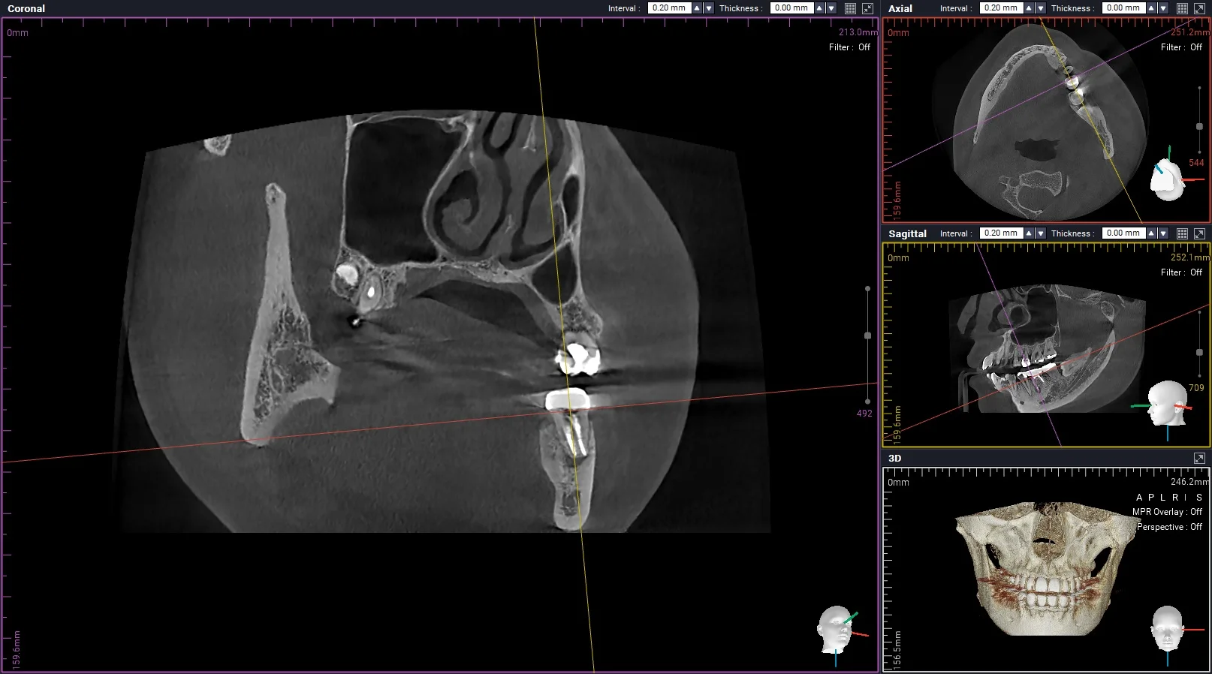Viewport: 1212px width, 674px height.
Task: Open the grid layout icon in Axial toolbar
Action: coord(1182,8)
